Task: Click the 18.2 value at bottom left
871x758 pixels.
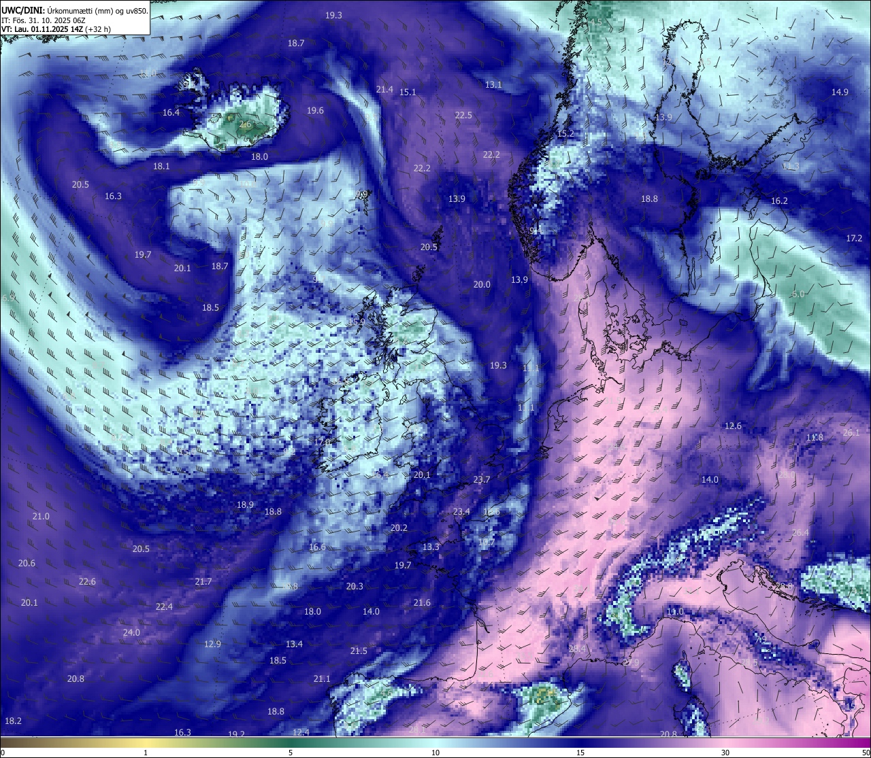Action: (x=13, y=721)
